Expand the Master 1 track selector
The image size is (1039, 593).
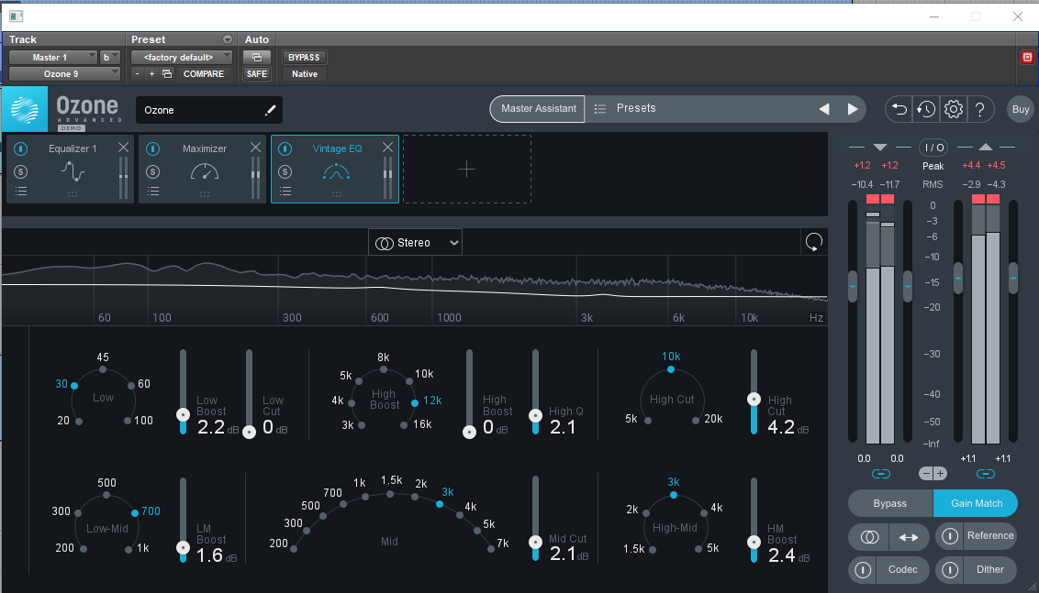click(52, 57)
